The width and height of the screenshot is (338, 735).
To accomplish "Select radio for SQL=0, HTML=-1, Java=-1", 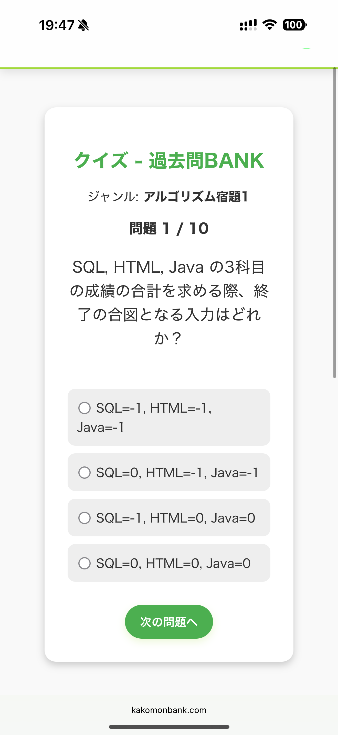I will coord(85,473).
